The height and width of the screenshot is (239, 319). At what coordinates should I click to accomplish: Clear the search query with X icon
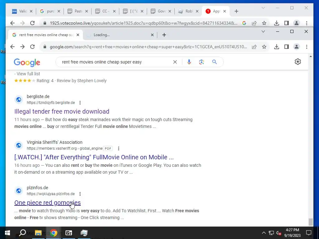(x=175, y=62)
